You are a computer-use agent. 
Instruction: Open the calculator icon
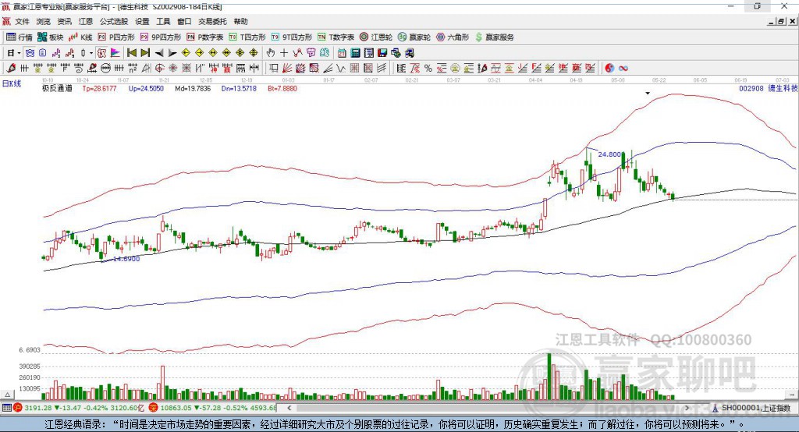[x=355, y=53]
